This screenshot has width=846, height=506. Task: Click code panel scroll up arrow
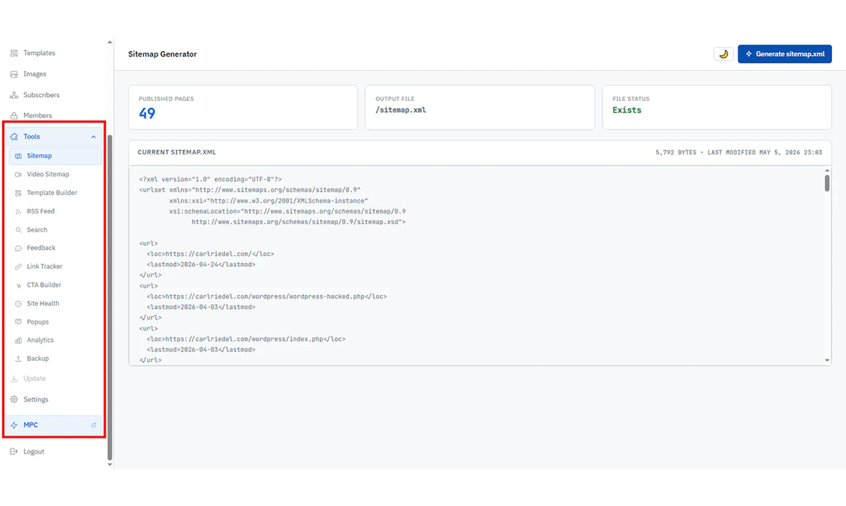tap(827, 170)
